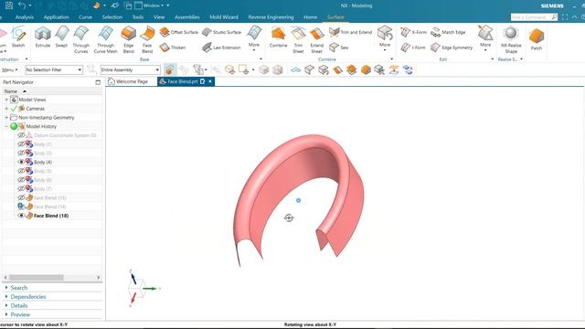Select the Extrude tool
585x329 pixels.
[43, 37]
